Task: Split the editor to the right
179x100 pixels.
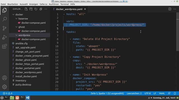Action: pos(170,9)
